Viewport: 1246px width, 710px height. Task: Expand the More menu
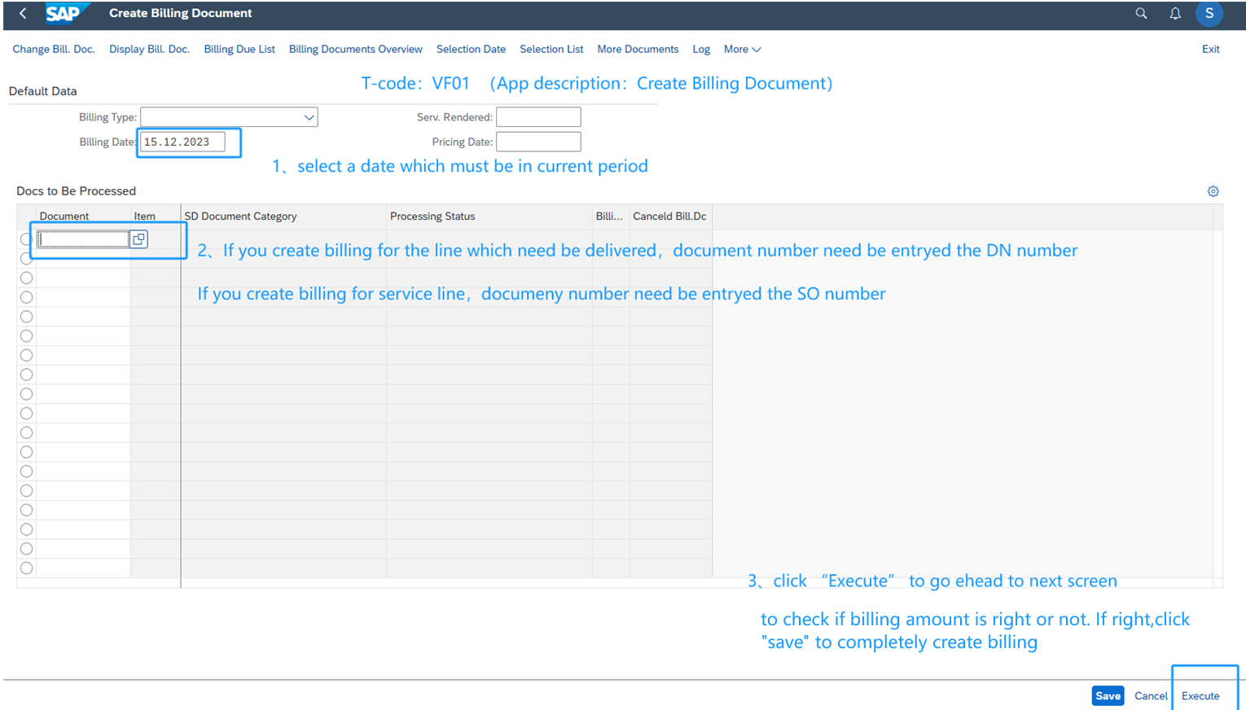(742, 50)
